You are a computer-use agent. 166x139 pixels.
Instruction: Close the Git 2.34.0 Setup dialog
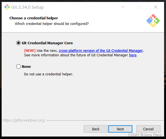(156, 7)
